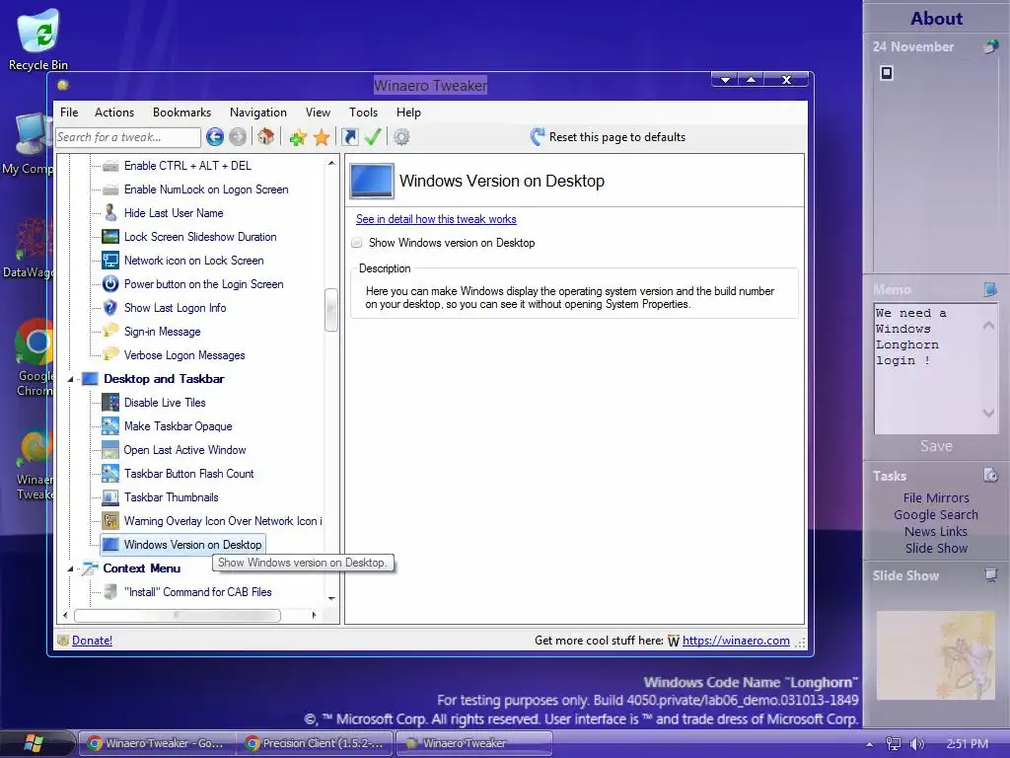Click the Forward navigation arrow icon
Image resolution: width=1010 pixels, height=758 pixels.
[238, 136]
